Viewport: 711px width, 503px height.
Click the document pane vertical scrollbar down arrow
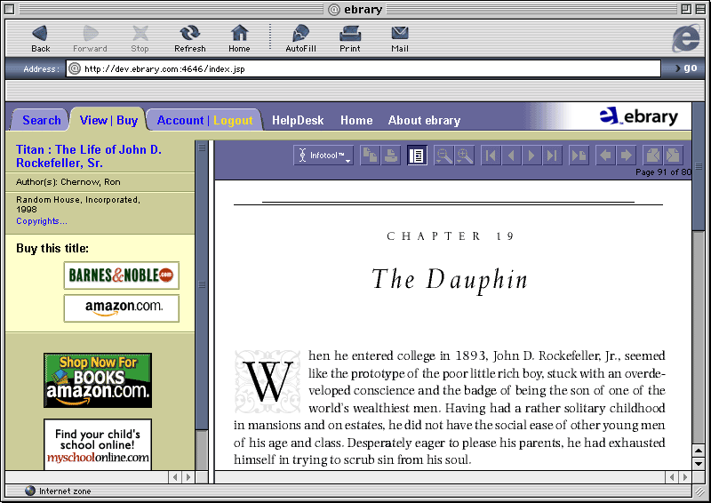click(x=699, y=463)
